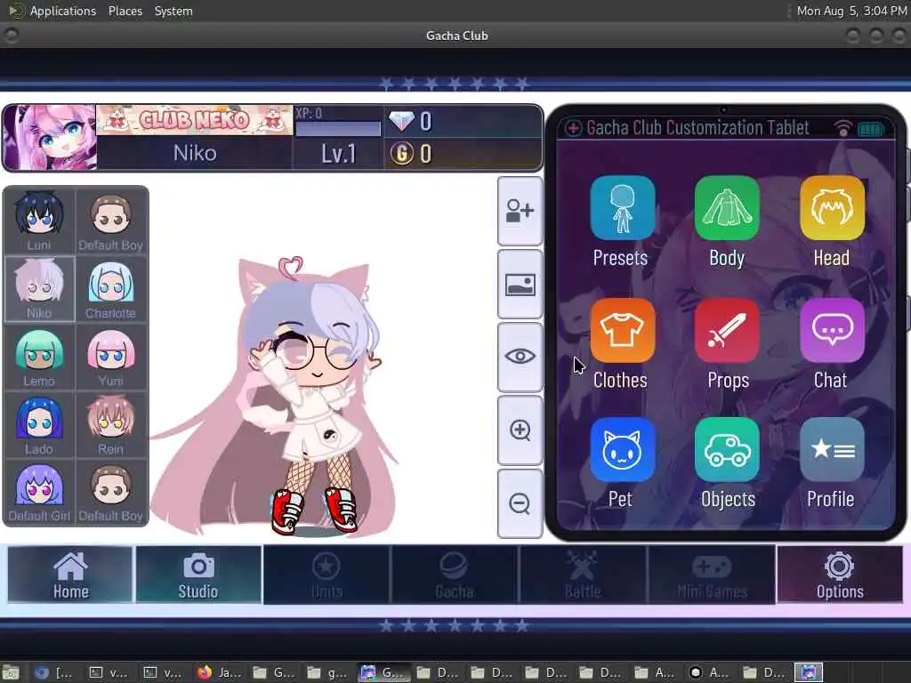Screen dimensions: 911x683
Task: Go to the Home tab
Action: [70, 575]
